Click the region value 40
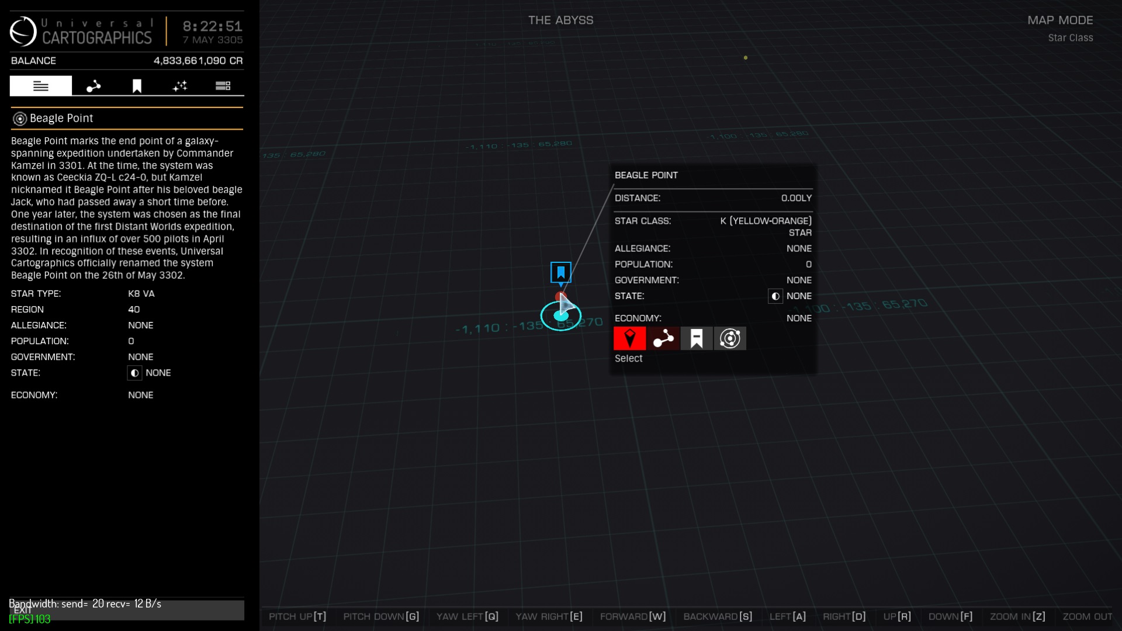Viewport: 1122px width, 631px height. [x=134, y=310]
